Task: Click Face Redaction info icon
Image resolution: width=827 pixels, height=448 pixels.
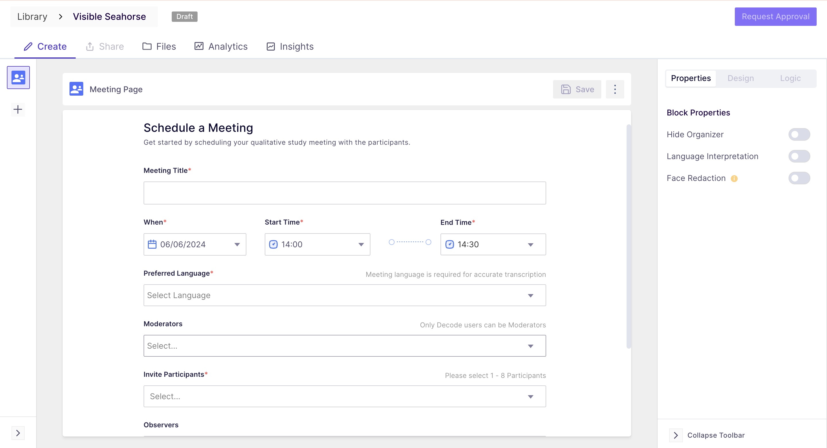Action: coord(734,179)
